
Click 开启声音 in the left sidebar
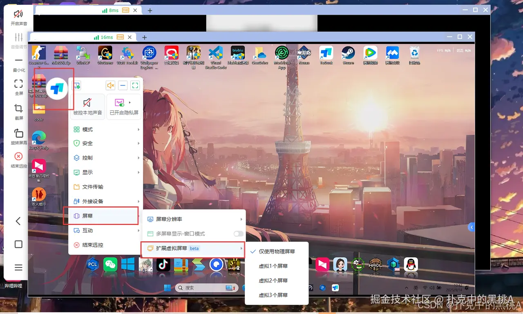[x=18, y=18]
